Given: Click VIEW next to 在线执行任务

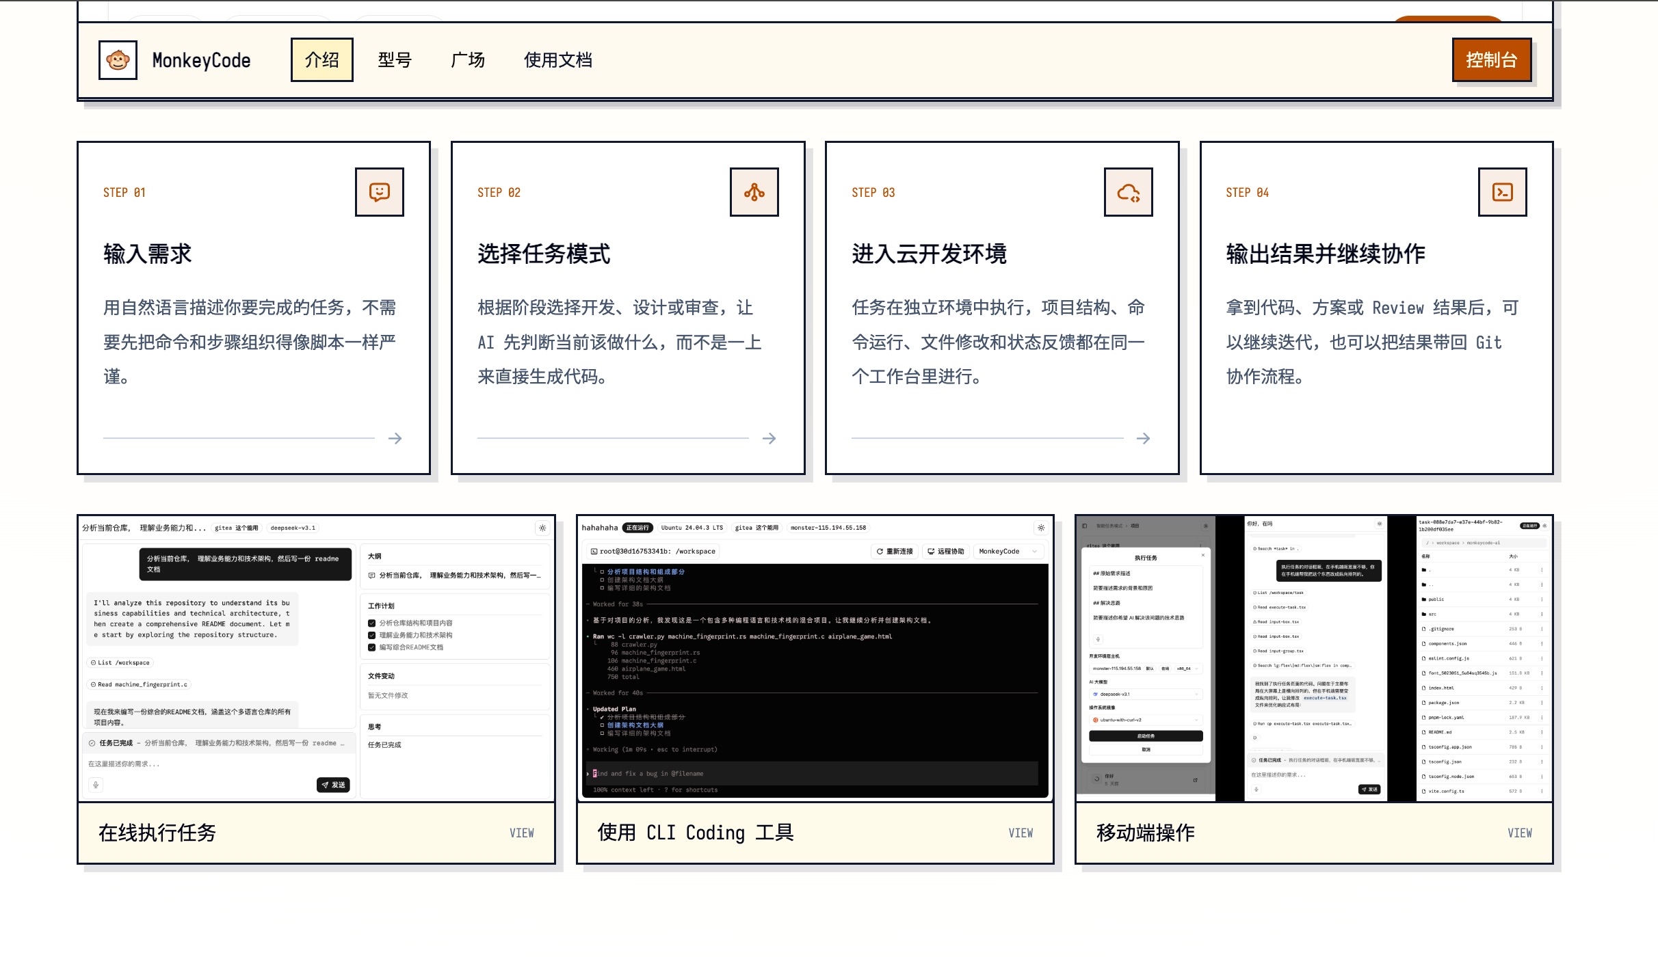Looking at the screenshot, I should (522, 833).
